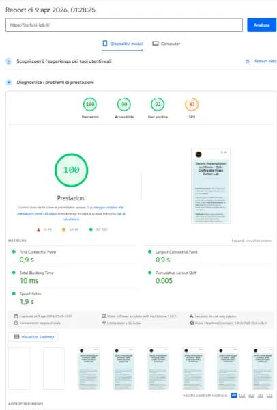
Task: Click the 'Report di 9 apr 2026' heading
Action: click(x=50, y=10)
